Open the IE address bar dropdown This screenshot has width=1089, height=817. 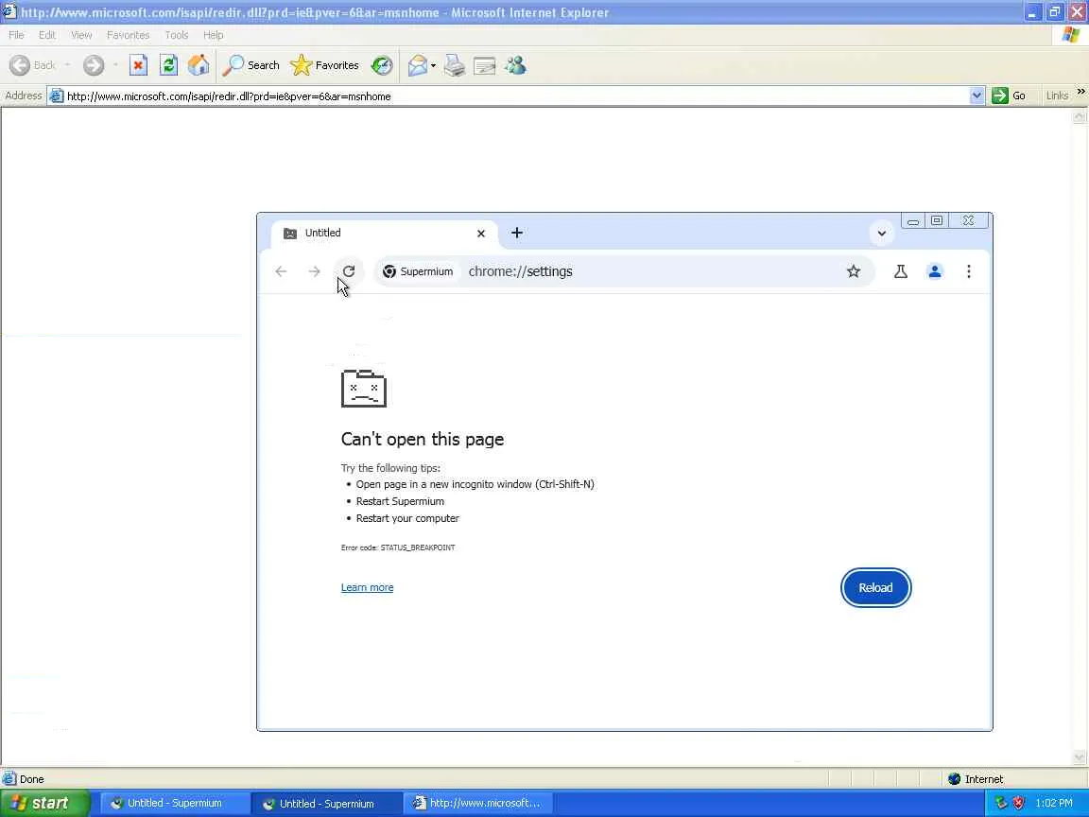coord(977,96)
